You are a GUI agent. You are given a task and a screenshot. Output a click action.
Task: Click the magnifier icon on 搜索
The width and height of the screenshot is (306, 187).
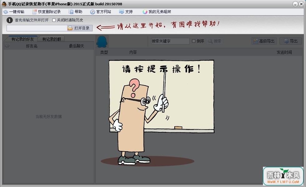coord(210,41)
